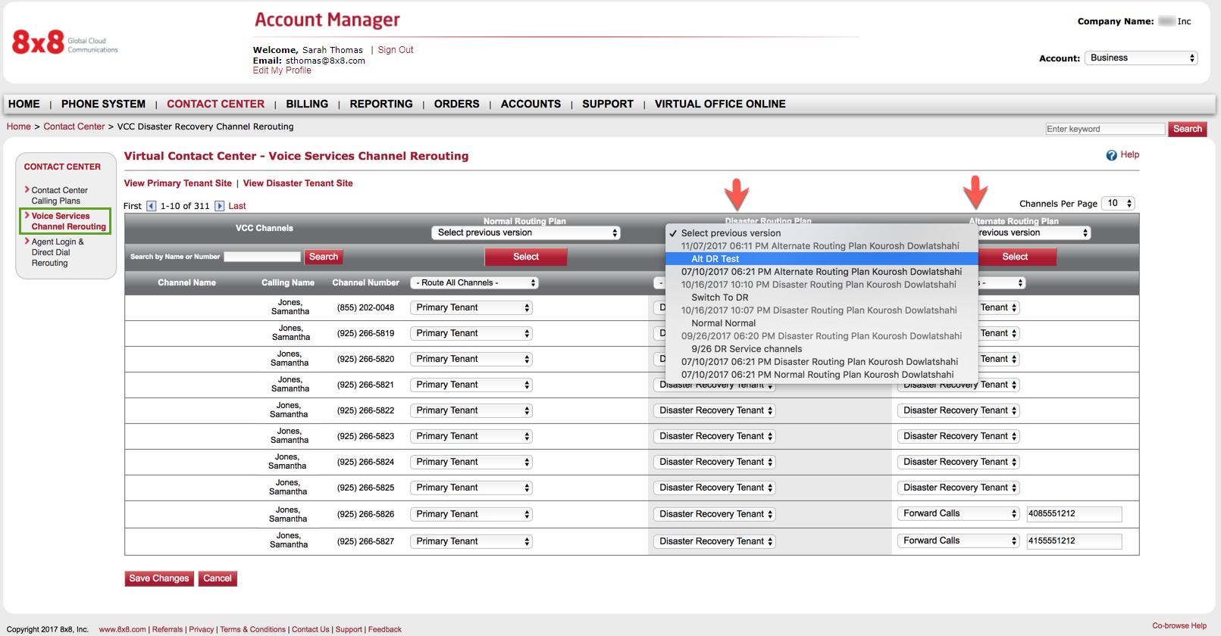Open Forward Calls dropdown for 4085551212
The height and width of the screenshot is (636, 1221).
pyautogui.click(x=959, y=513)
